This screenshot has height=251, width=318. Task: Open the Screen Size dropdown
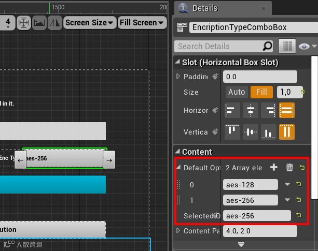click(x=90, y=22)
